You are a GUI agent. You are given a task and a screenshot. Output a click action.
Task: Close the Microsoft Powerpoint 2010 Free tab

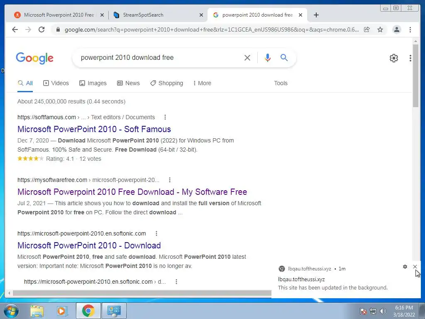coord(102,15)
